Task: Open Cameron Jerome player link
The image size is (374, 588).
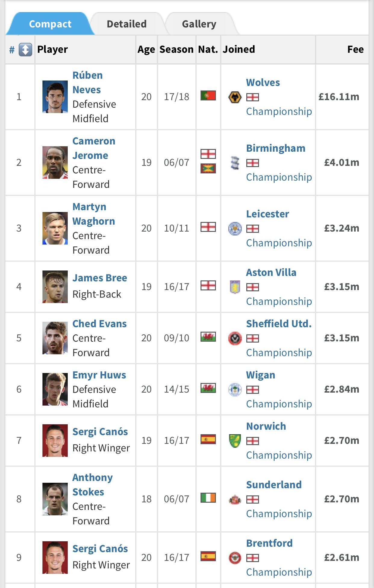Action: (x=94, y=148)
